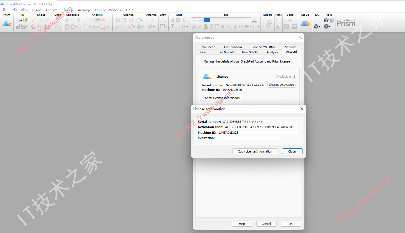Toggle underline text formatting
The image size is (405, 233).
pyautogui.click(x=217, y=27)
